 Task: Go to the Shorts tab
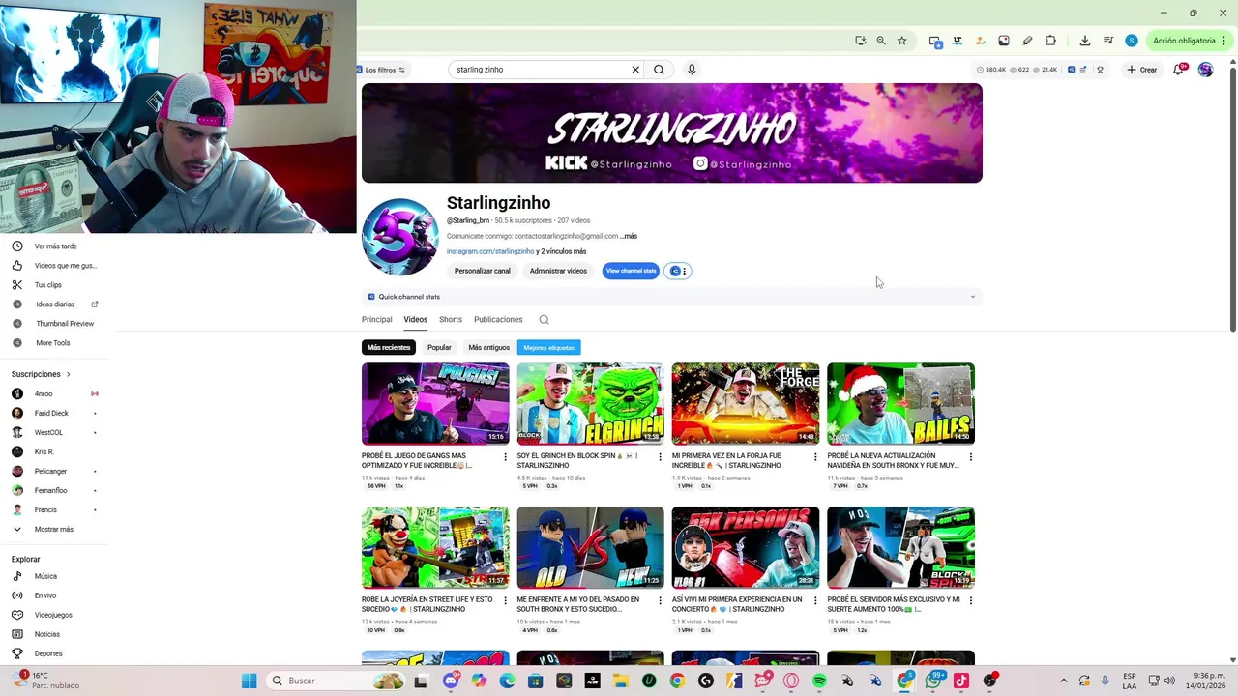click(x=451, y=319)
